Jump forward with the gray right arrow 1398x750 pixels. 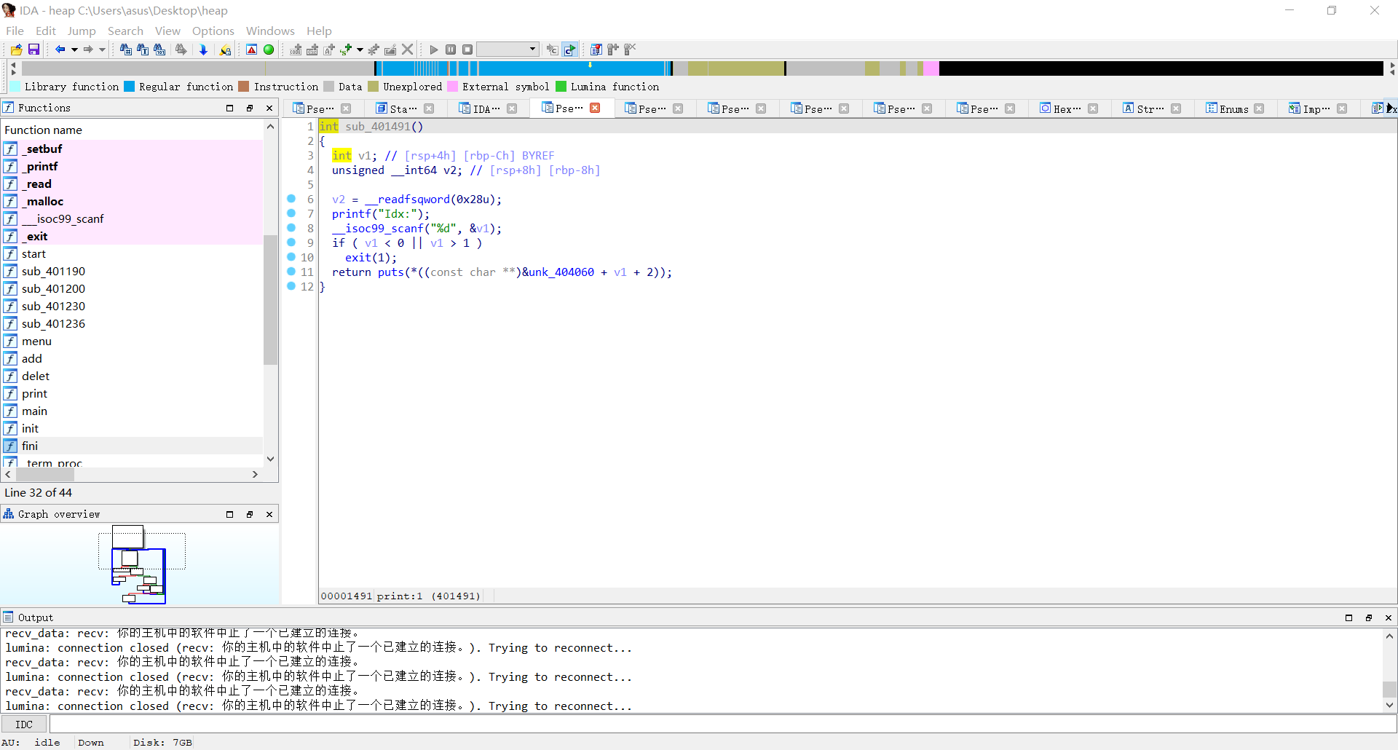tap(88, 50)
